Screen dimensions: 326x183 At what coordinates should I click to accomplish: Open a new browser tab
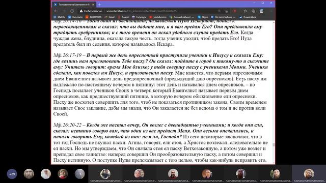click(x=99, y=5)
